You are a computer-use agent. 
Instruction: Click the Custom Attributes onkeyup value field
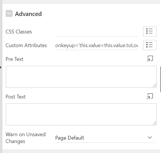point(96,45)
